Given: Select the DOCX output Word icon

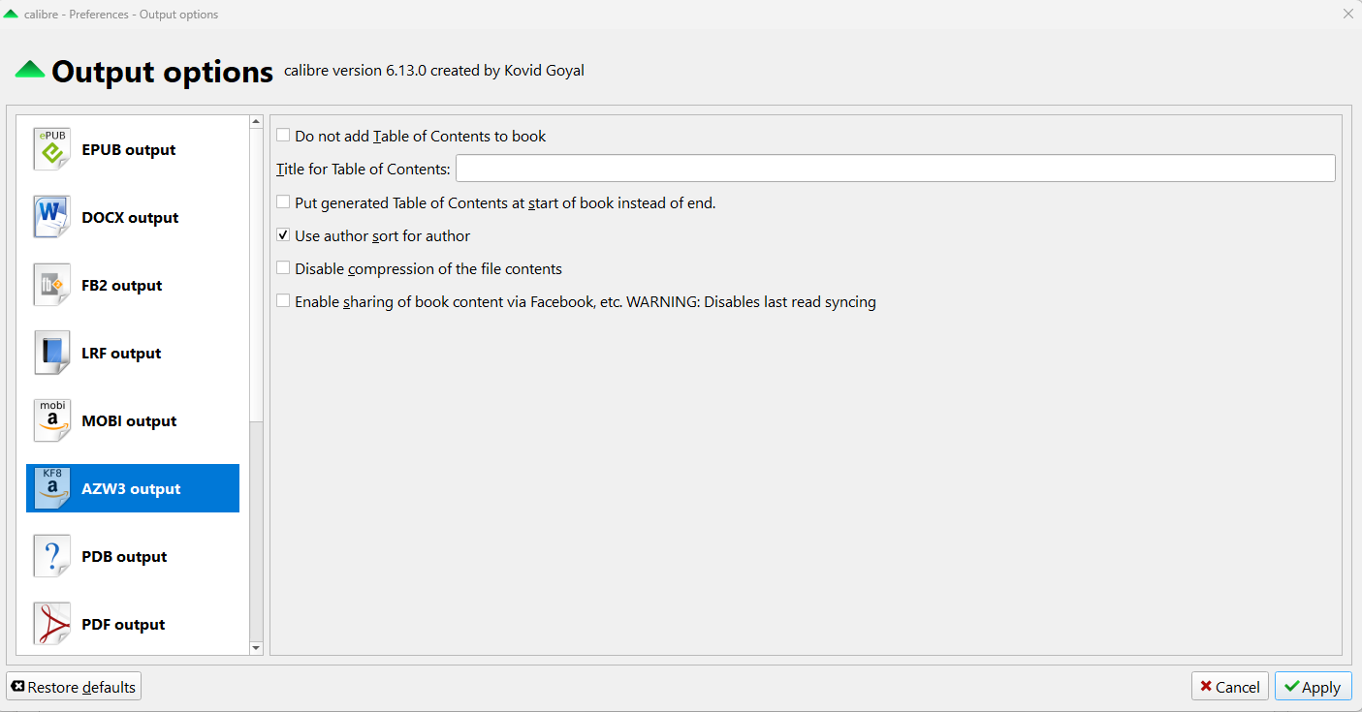Looking at the screenshot, I should pyautogui.click(x=51, y=217).
